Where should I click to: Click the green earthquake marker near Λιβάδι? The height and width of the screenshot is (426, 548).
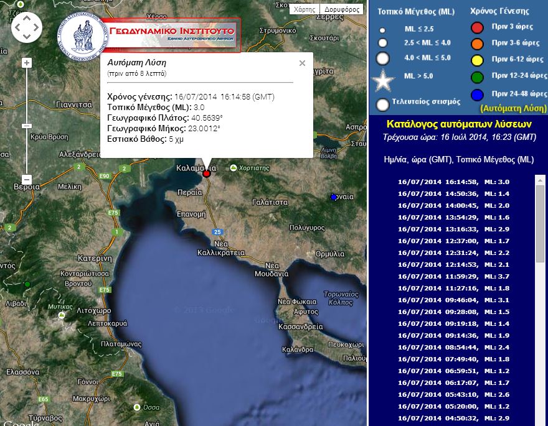coord(27,284)
